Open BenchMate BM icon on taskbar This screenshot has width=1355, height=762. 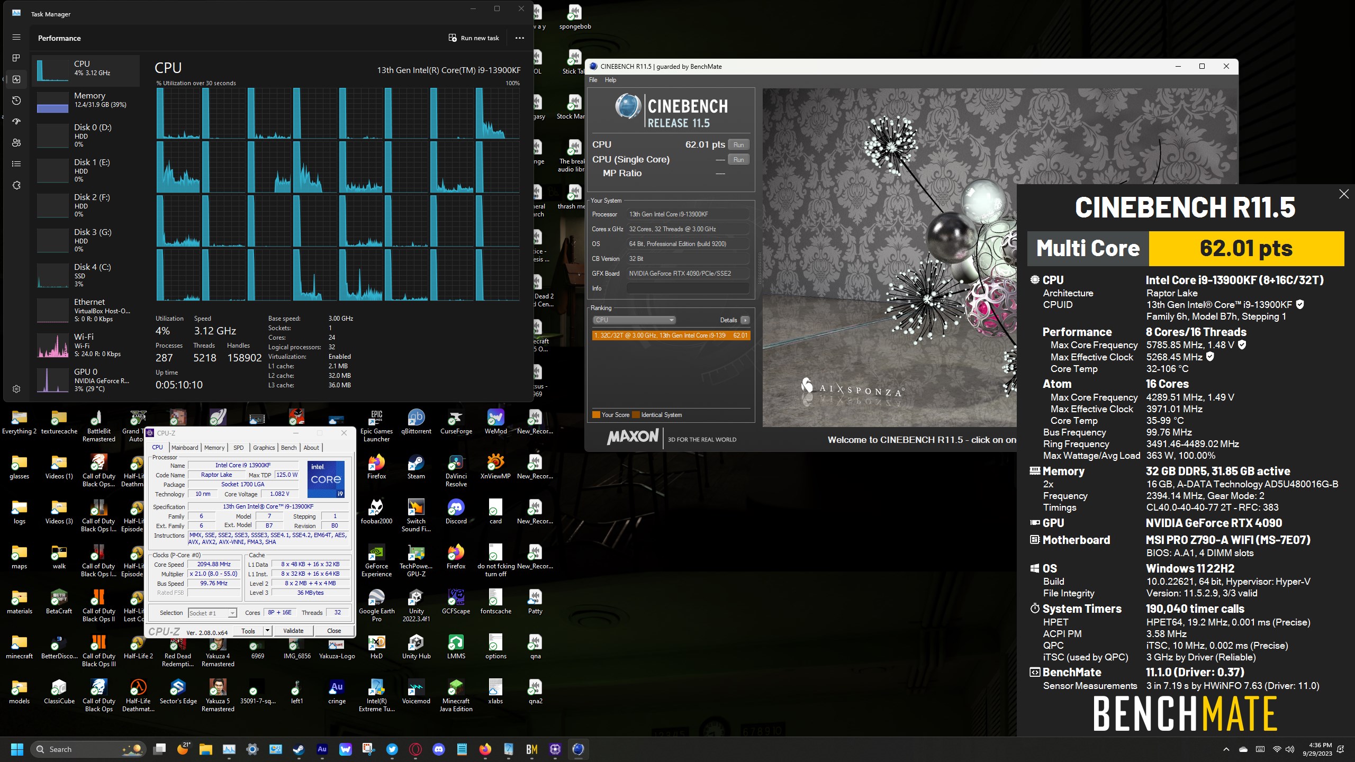click(x=531, y=749)
